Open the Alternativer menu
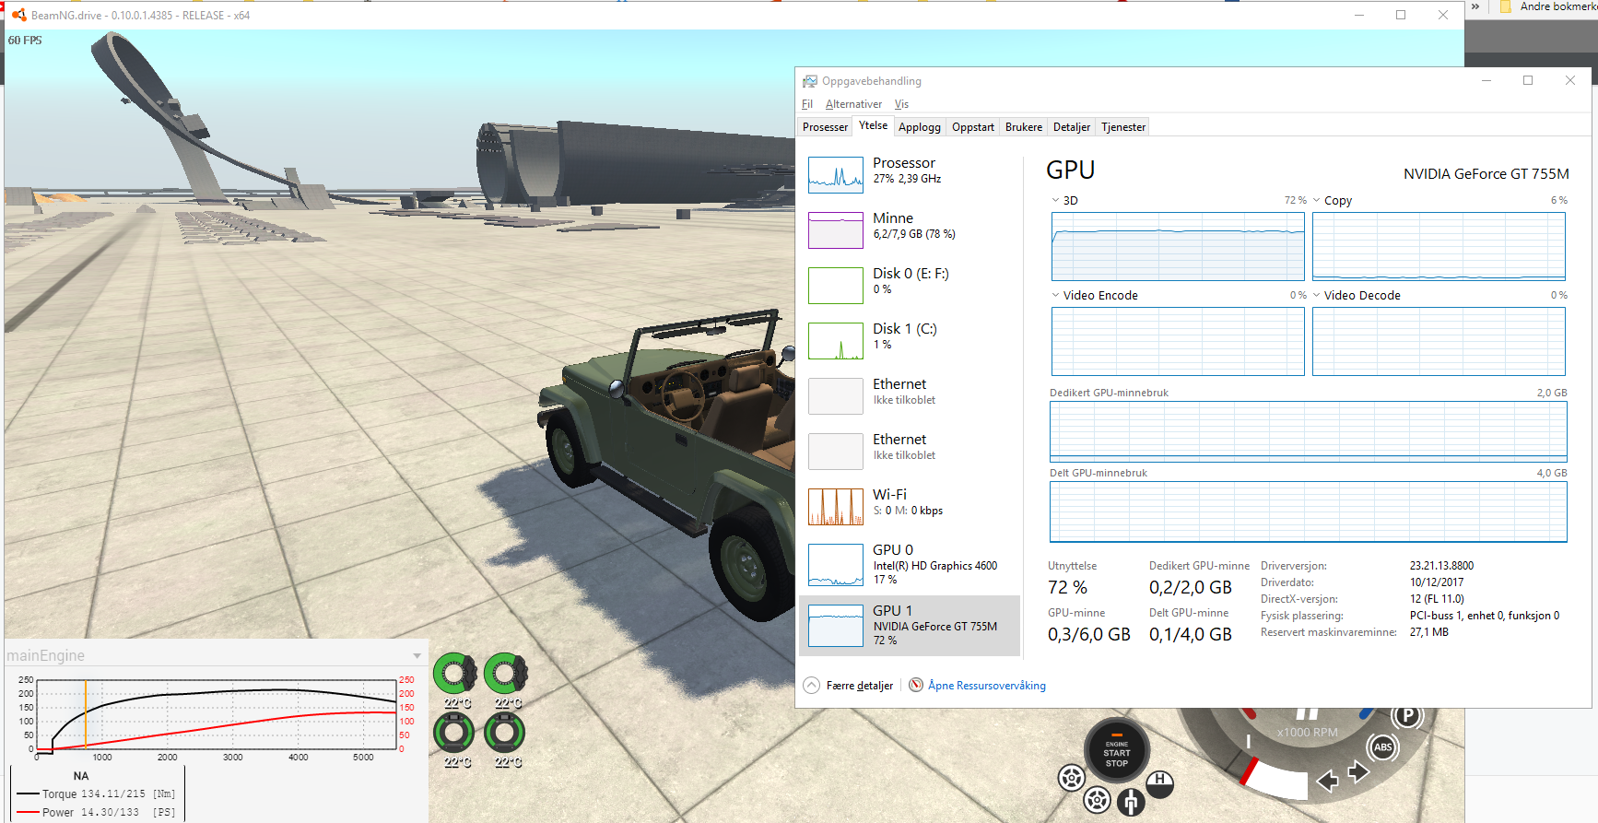 (x=853, y=104)
